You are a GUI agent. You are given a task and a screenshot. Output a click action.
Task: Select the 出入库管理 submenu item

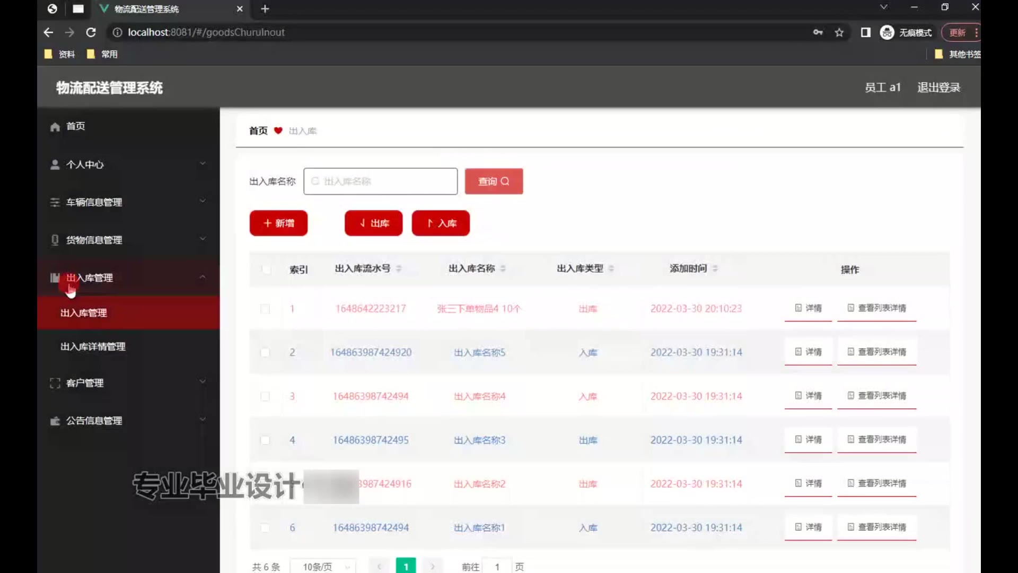tap(84, 313)
